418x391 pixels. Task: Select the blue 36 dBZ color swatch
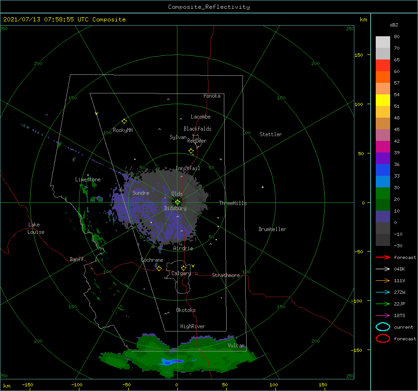click(383, 170)
